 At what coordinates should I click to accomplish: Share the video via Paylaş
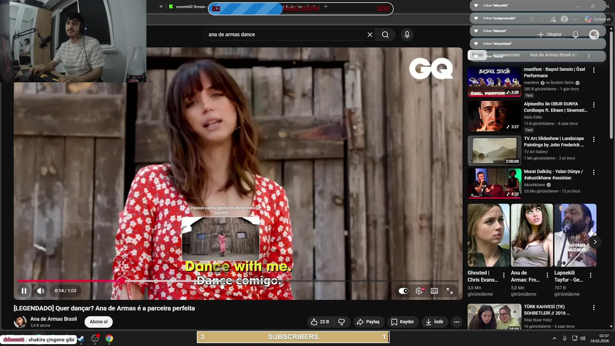tap(368, 322)
